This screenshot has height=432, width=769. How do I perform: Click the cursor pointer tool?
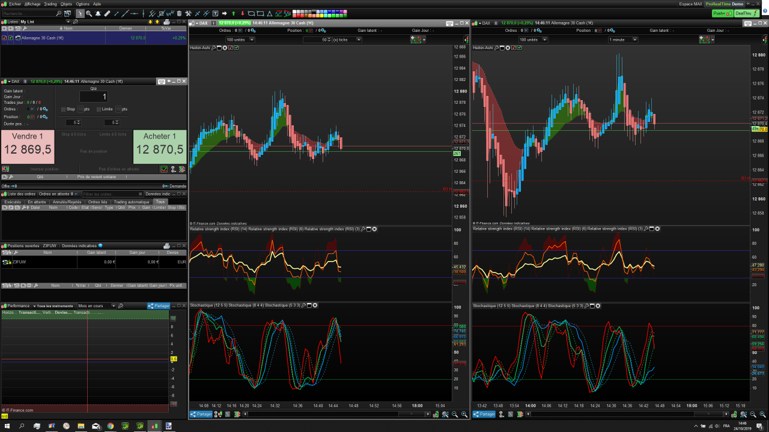pos(80,13)
